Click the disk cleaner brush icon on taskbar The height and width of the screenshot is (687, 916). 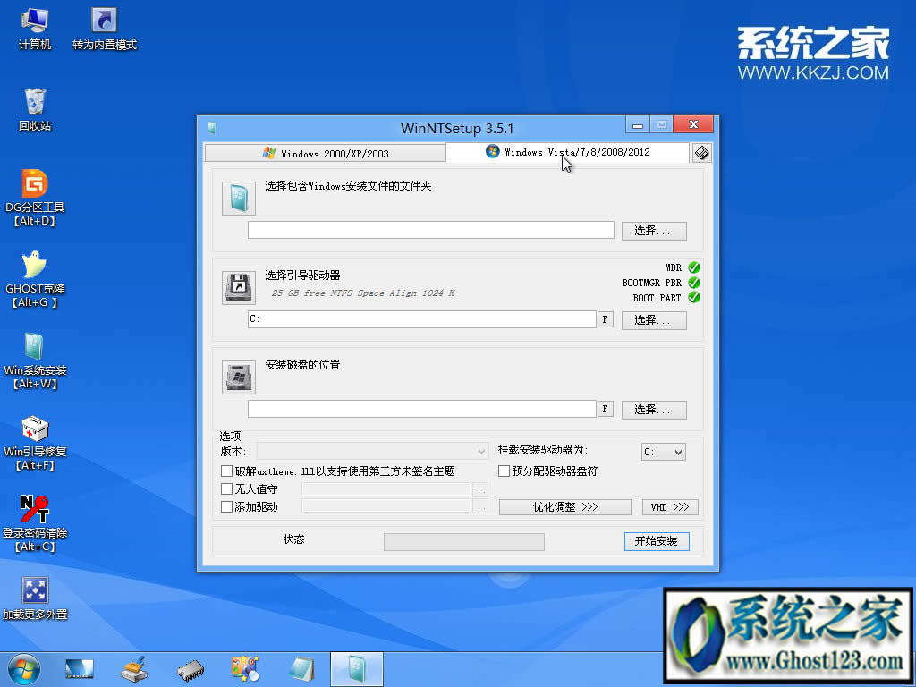134,668
